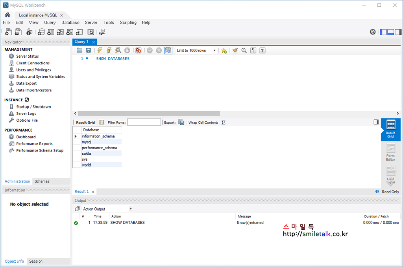Open the Database menu
The image size is (403, 267).
point(70,22)
